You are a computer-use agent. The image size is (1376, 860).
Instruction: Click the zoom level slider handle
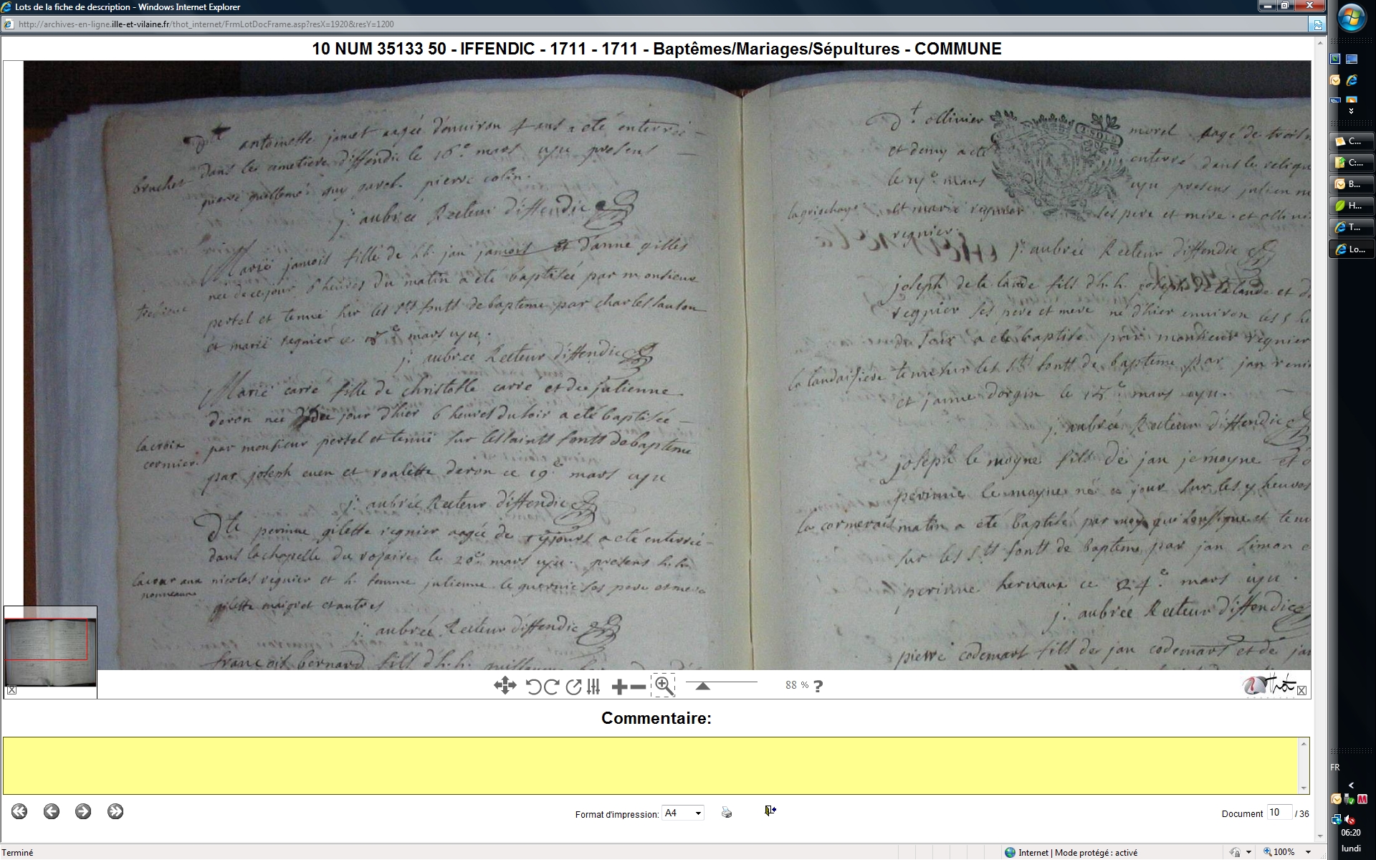(702, 686)
